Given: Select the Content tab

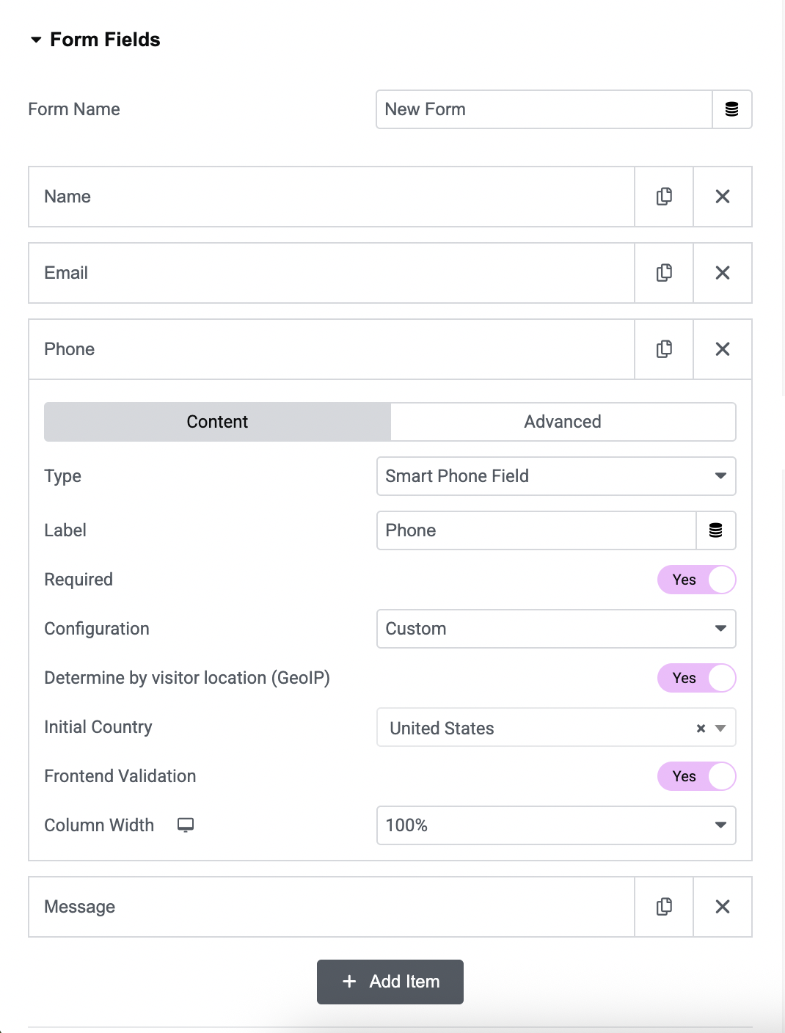Looking at the screenshot, I should point(216,421).
